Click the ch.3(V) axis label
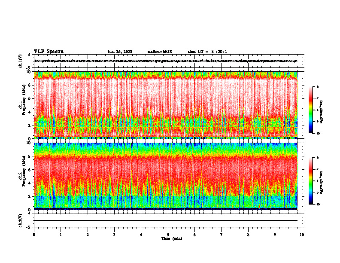 (20, 220)
